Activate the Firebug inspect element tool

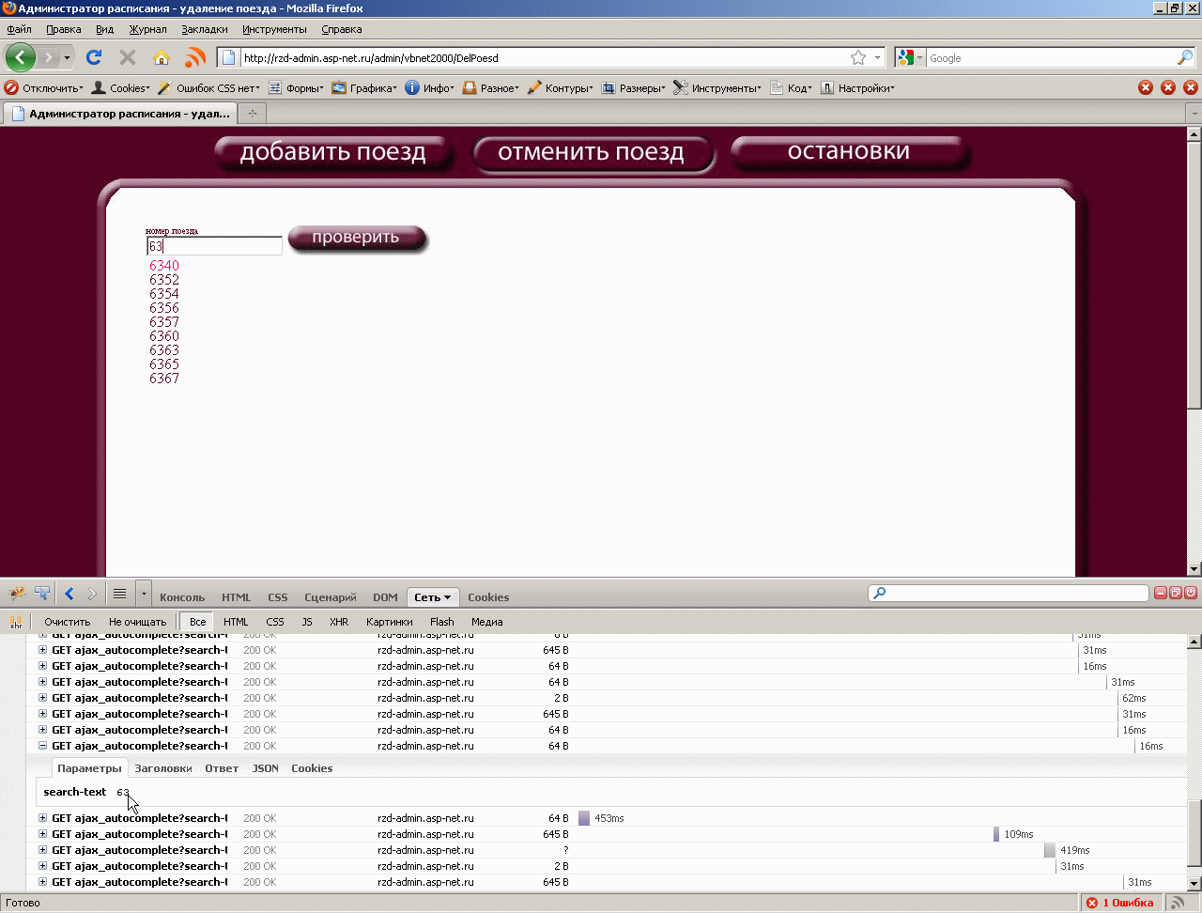pyautogui.click(x=42, y=594)
